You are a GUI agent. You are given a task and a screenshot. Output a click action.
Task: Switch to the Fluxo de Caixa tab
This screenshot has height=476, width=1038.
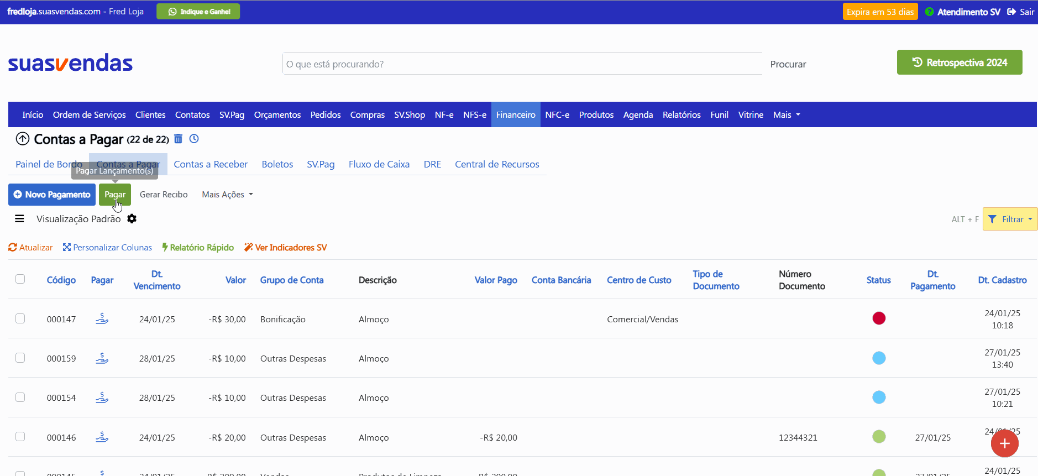click(379, 164)
